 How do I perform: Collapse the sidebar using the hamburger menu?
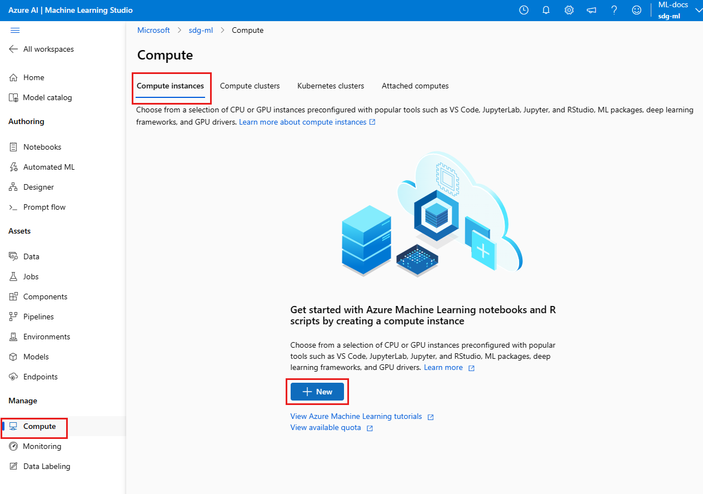pyautogui.click(x=15, y=31)
